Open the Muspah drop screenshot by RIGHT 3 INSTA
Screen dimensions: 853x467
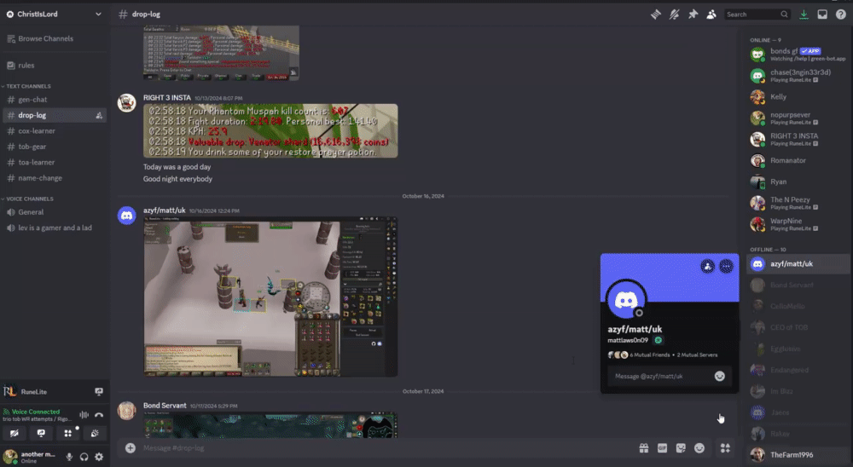[x=270, y=131]
